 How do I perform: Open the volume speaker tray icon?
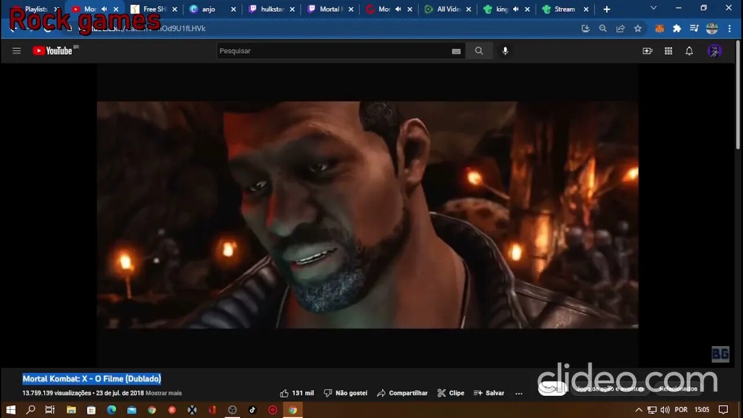pos(665,410)
